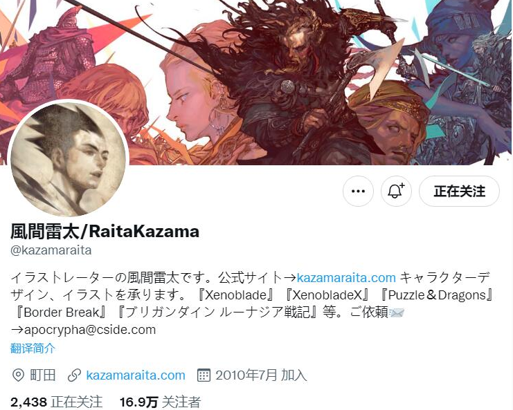Open the three-dot more options menu
Image resolution: width=513 pixels, height=410 pixels.
click(x=358, y=191)
